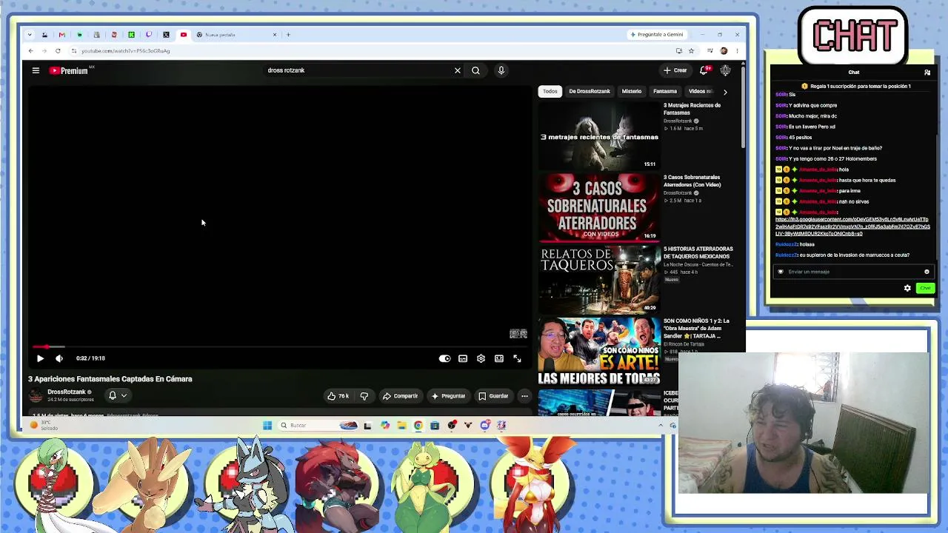Show more filter chips with the arrow
This screenshot has height=533, width=948.
pyautogui.click(x=725, y=92)
